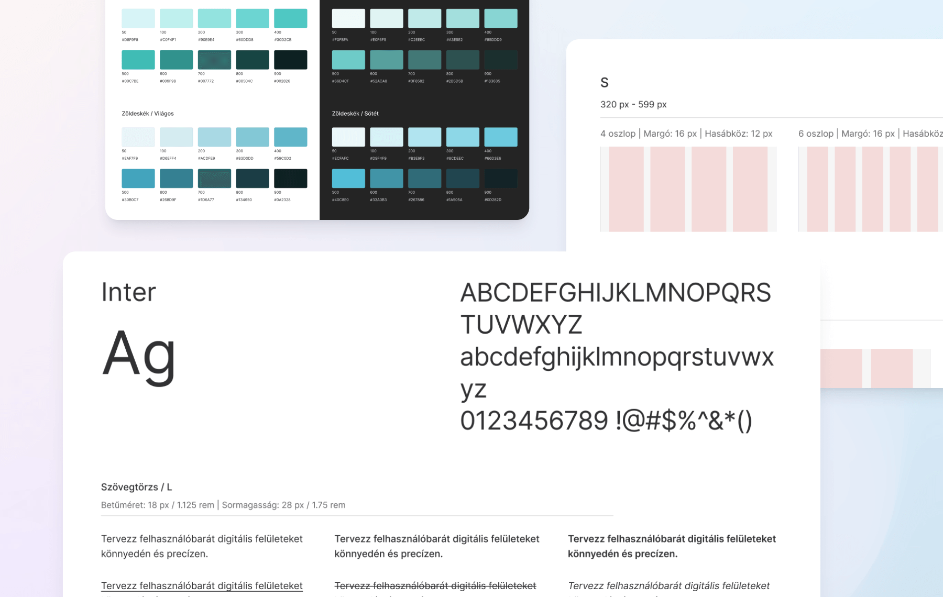Select the #D8F9F8 light color swatch
The height and width of the screenshot is (597, 943).
click(x=138, y=18)
